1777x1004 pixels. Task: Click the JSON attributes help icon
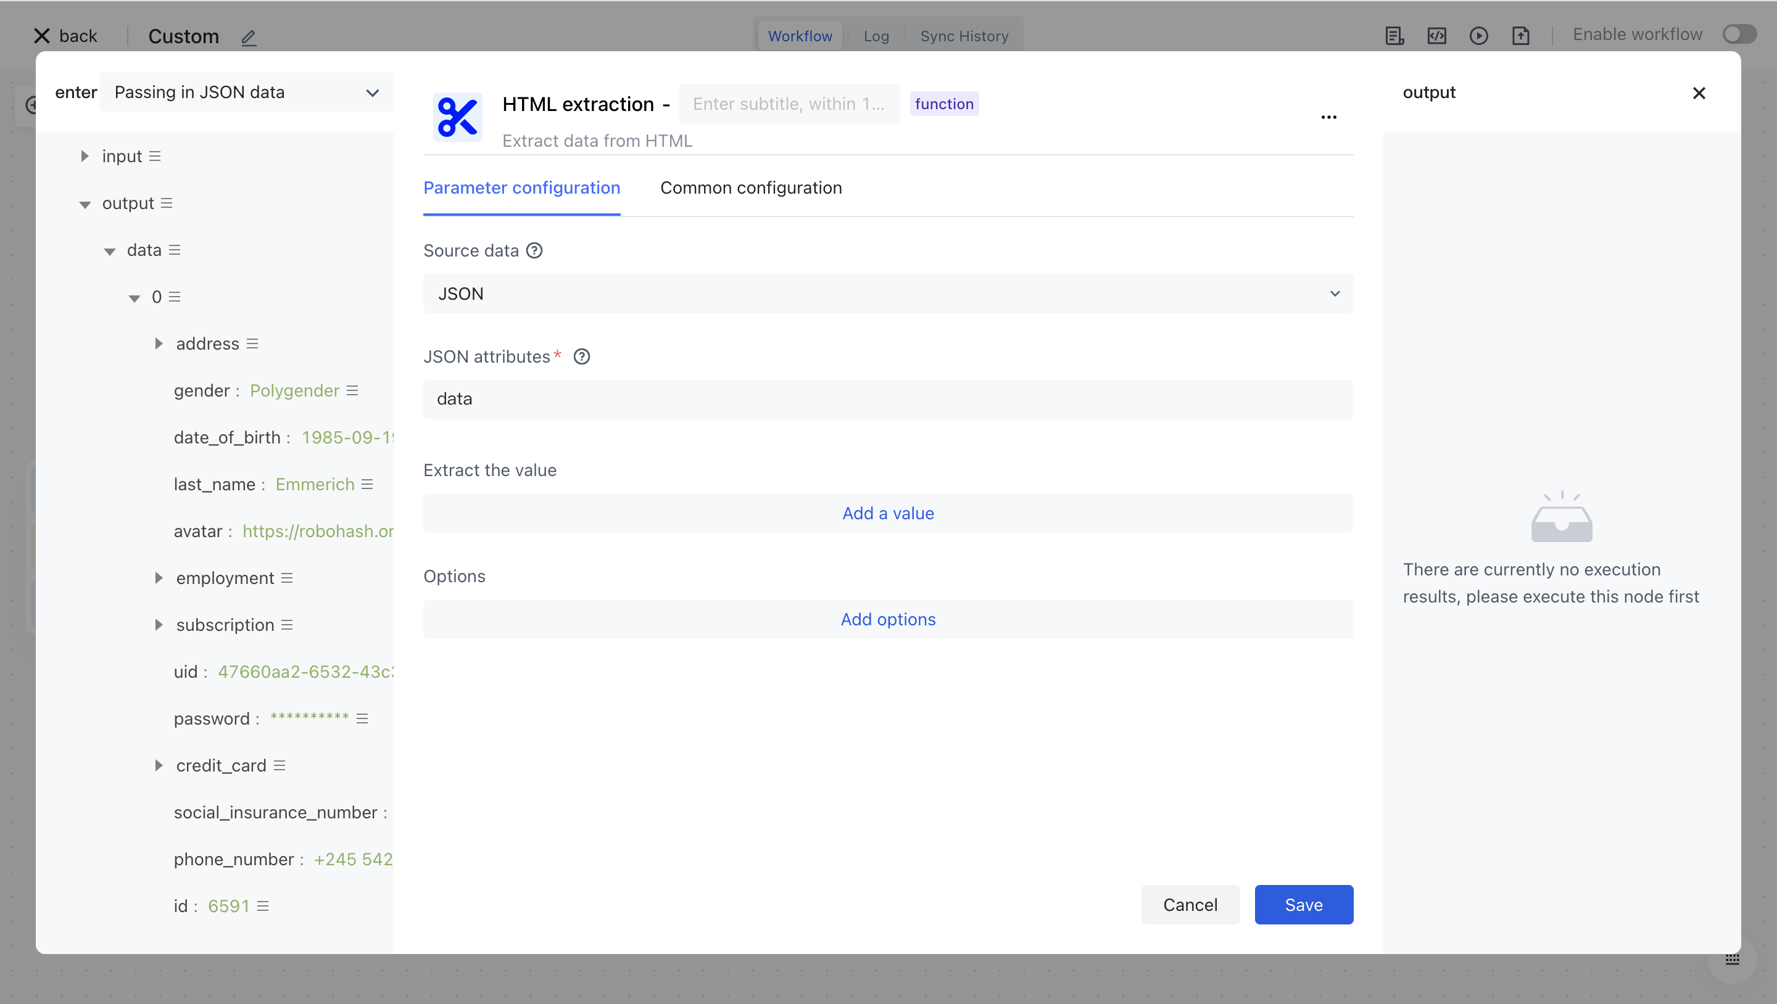click(581, 356)
